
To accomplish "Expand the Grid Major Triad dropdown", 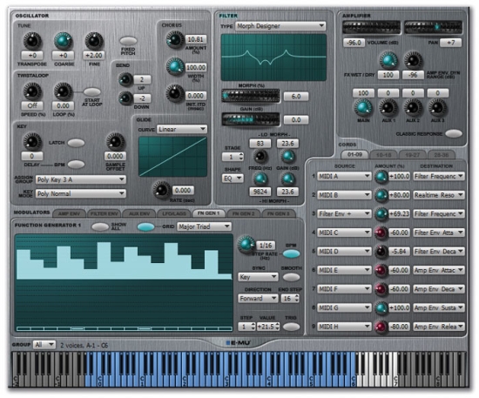I will 204,226.
